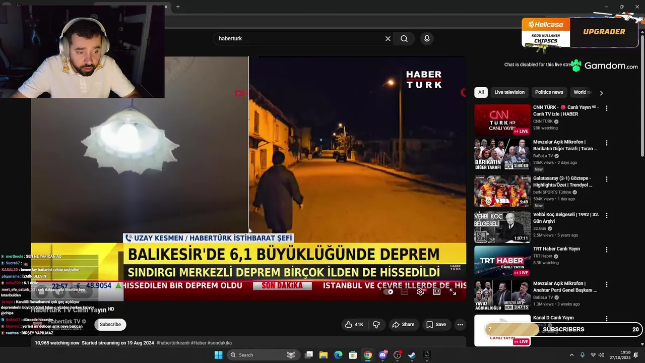Switch to theater mode
Image resolution: width=645 pixels, height=363 pixels.
pos(436,292)
